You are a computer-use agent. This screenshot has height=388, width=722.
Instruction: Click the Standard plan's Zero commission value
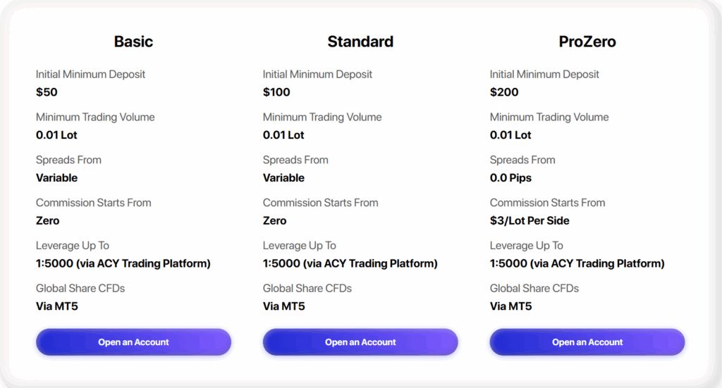[x=275, y=221]
